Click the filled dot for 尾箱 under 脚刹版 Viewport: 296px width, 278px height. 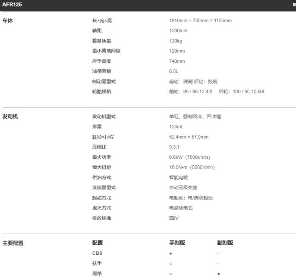pos(218,274)
